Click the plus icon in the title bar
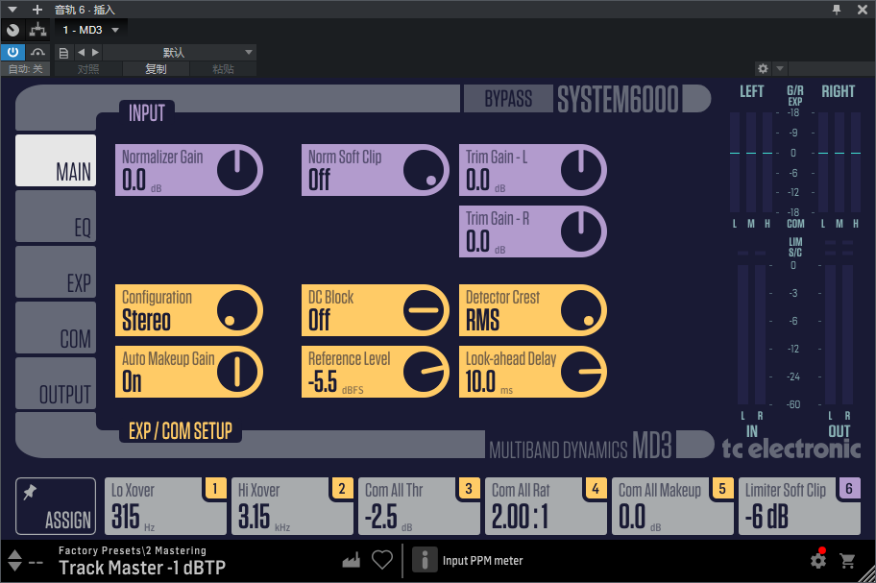 pyautogui.click(x=36, y=10)
